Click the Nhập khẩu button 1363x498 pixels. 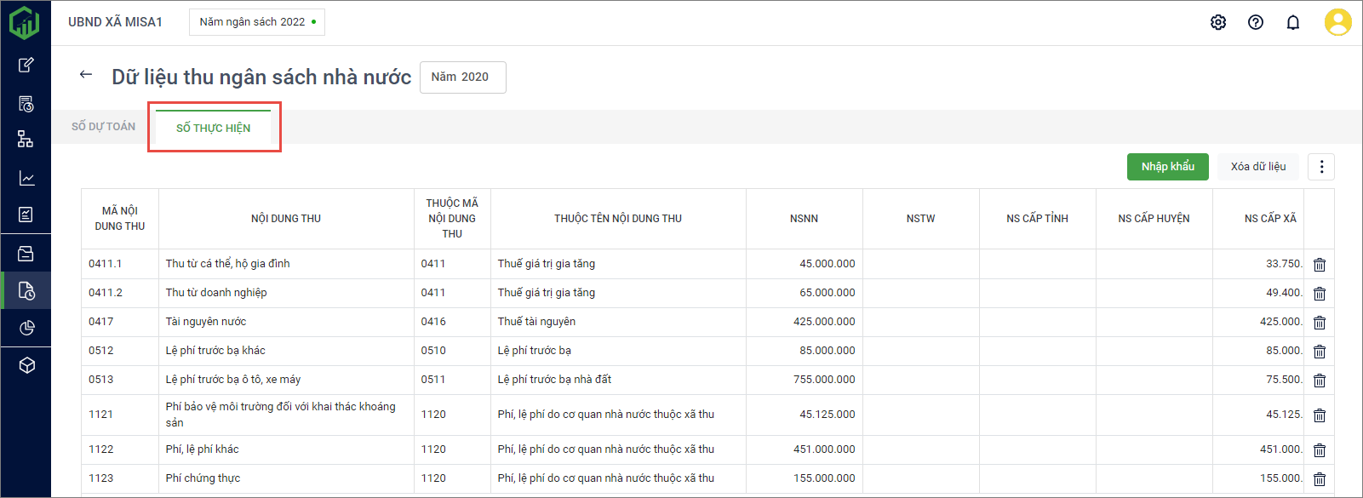point(1167,167)
